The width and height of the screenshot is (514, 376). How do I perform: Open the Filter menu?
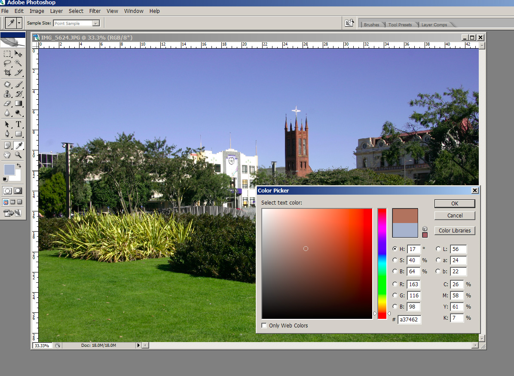click(95, 11)
